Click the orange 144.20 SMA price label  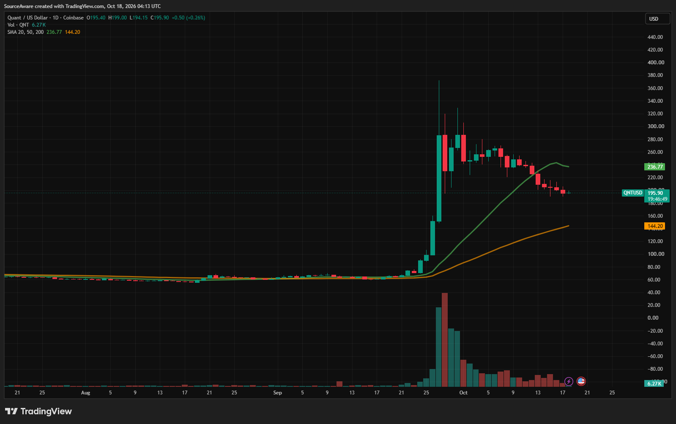pyautogui.click(x=655, y=226)
